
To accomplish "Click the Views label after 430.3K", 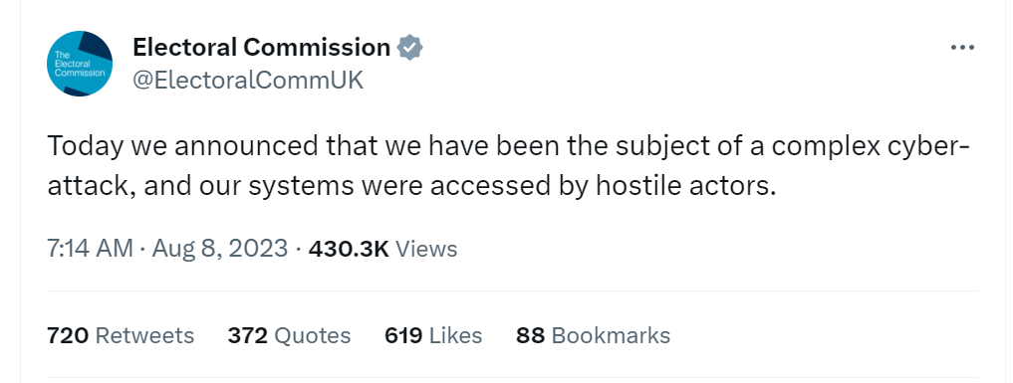I will tap(426, 249).
